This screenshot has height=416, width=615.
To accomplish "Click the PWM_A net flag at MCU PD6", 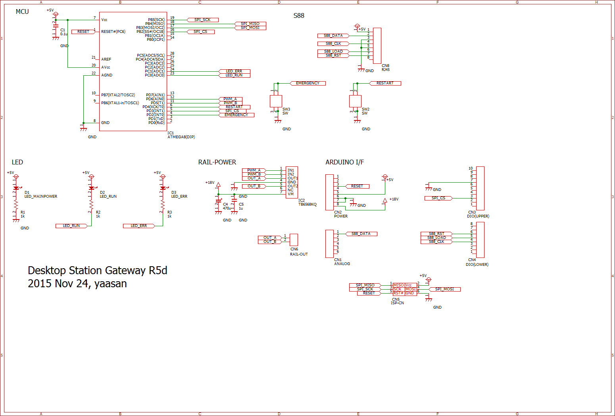I will 230,99.
